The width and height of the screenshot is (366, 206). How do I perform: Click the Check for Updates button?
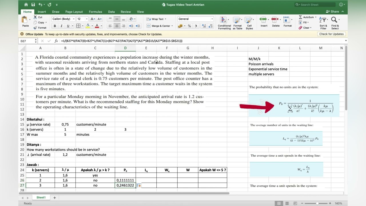(x=331, y=34)
